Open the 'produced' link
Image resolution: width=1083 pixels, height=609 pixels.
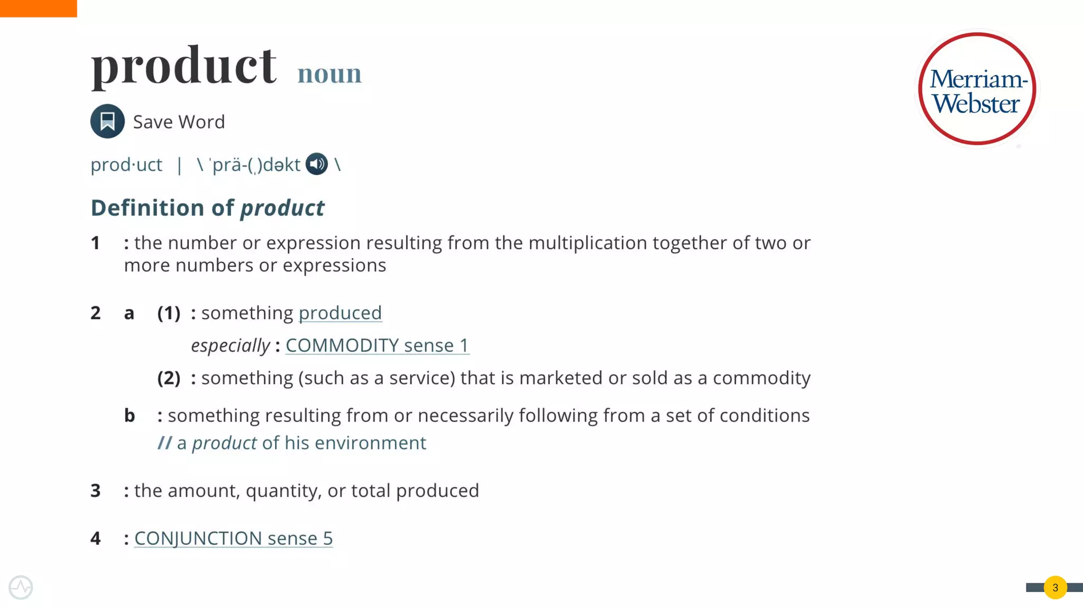tap(340, 313)
